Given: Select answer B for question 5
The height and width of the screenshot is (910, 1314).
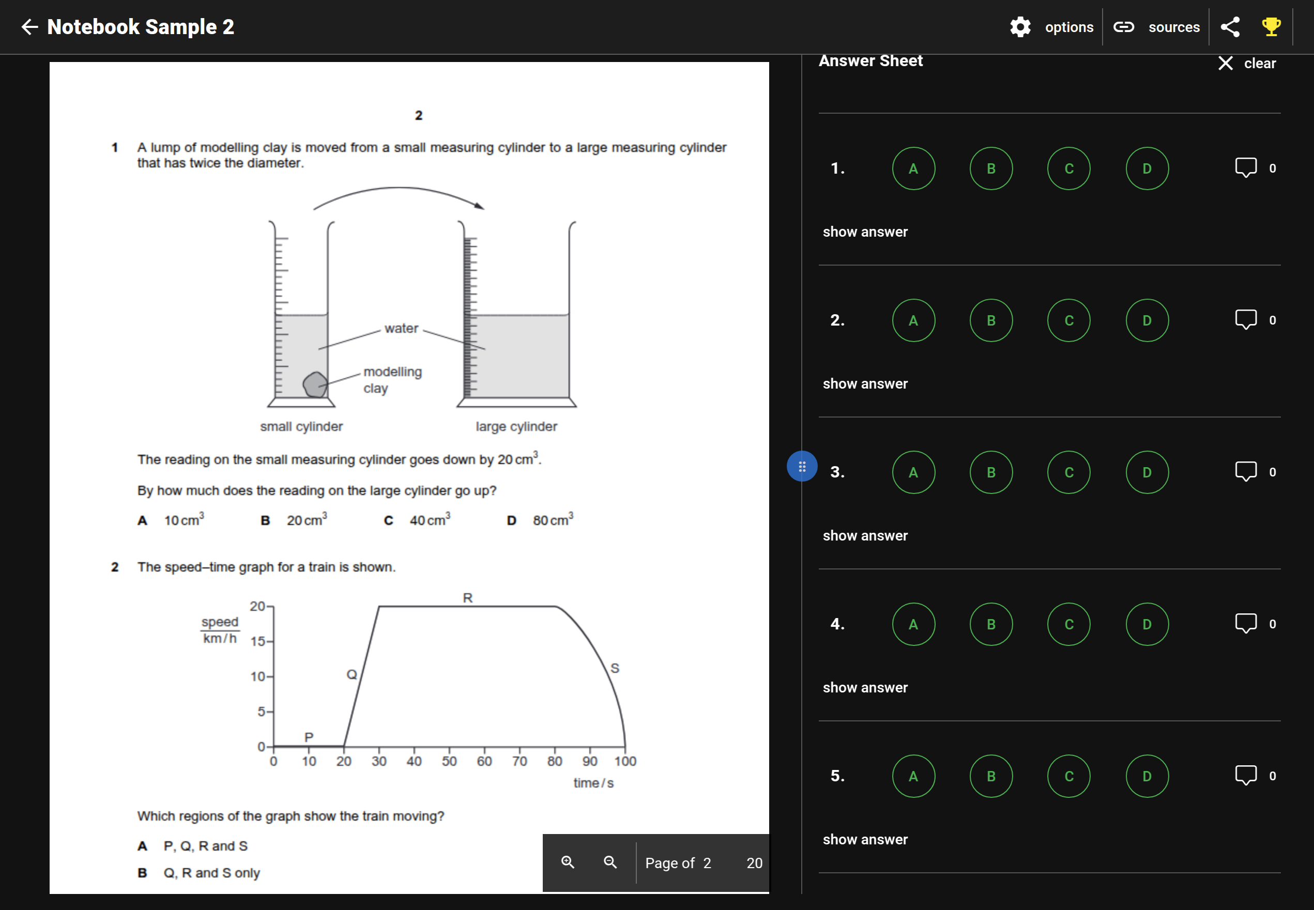Looking at the screenshot, I should click(x=991, y=776).
